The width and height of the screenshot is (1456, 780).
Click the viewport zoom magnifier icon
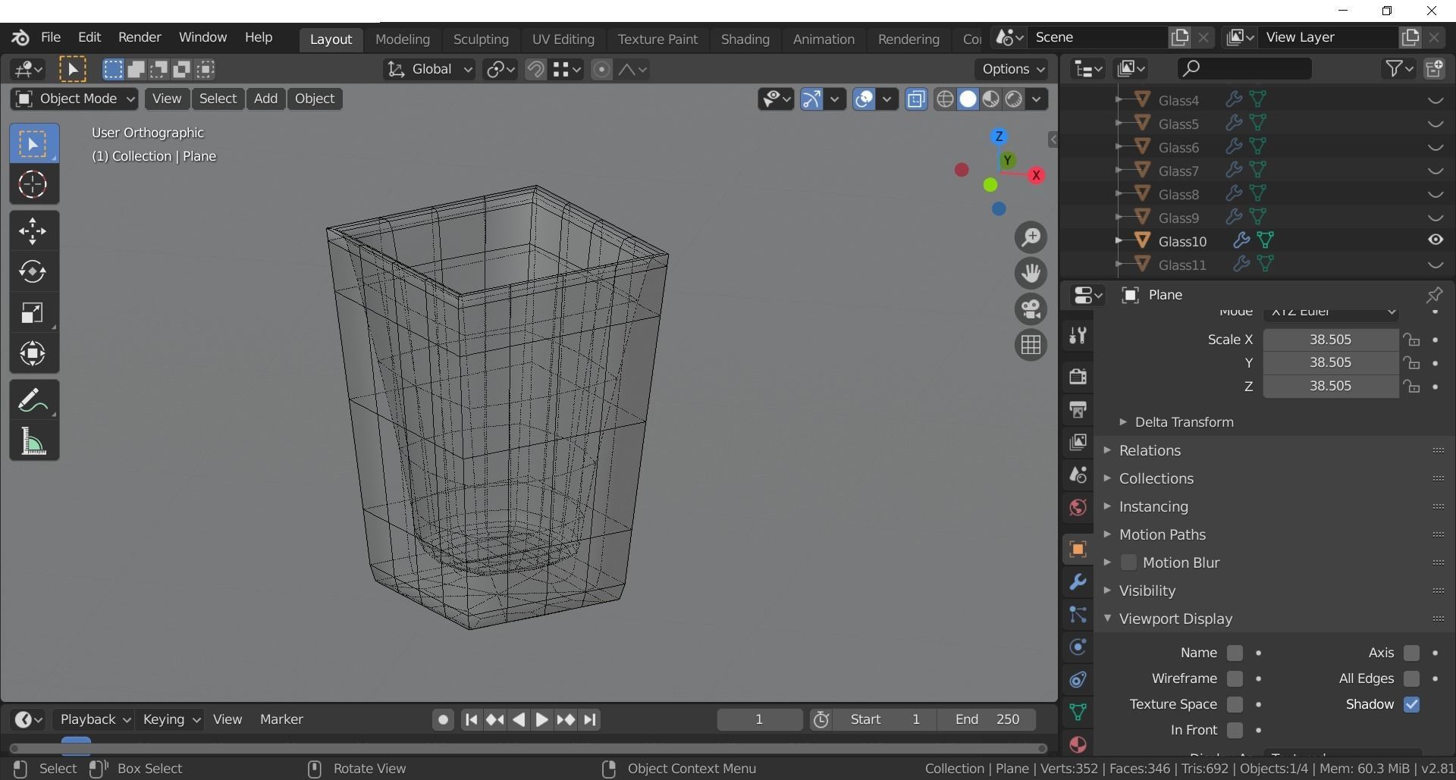pos(1031,237)
